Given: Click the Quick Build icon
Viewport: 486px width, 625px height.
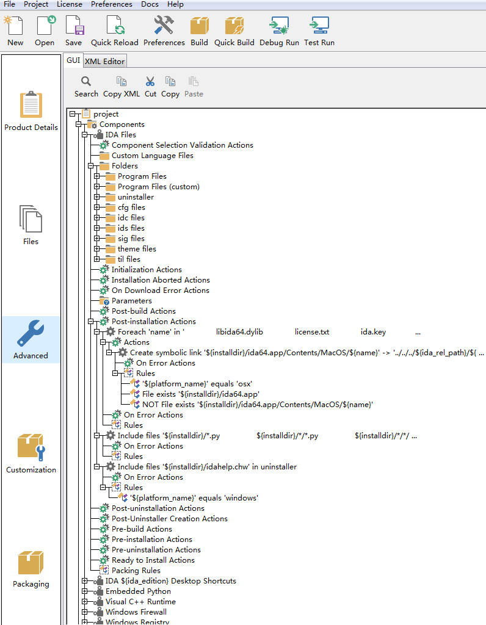Looking at the screenshot, I should tap(234, 26).
